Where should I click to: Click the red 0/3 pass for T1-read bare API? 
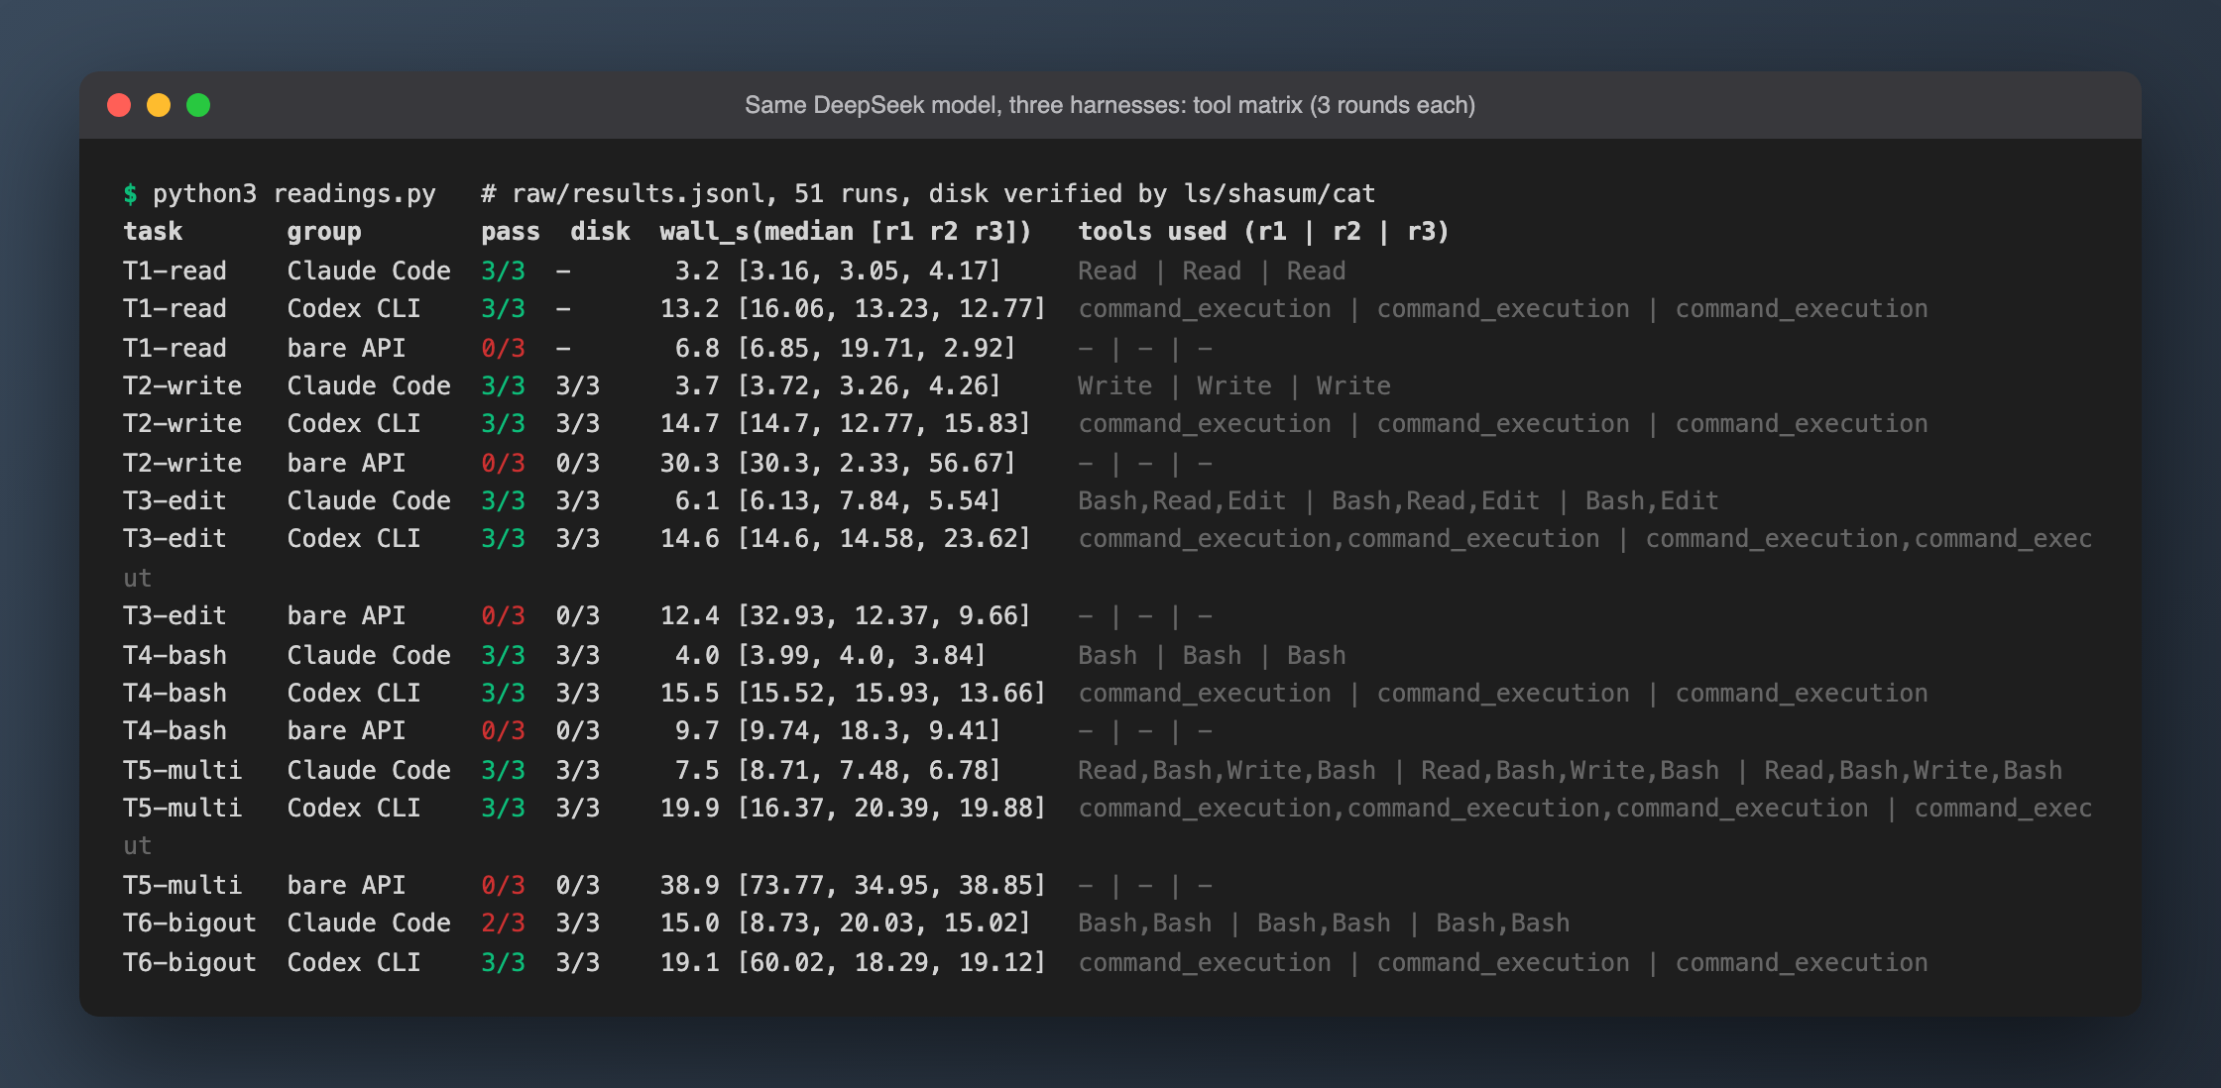point(503,348)
